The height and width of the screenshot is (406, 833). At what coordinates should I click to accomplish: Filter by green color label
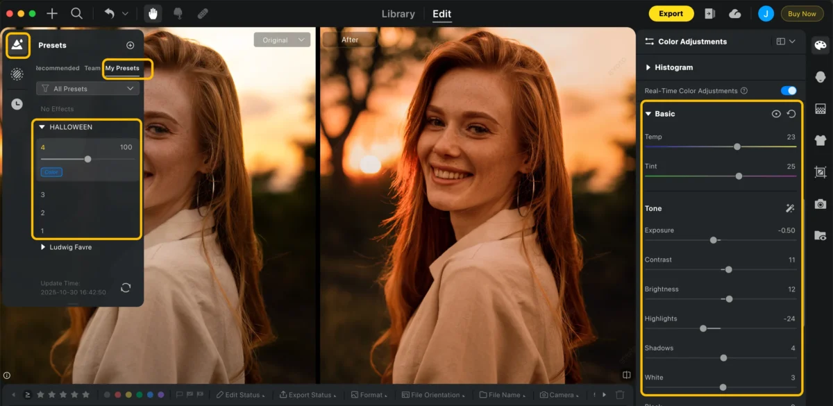(x=140, y=395)
